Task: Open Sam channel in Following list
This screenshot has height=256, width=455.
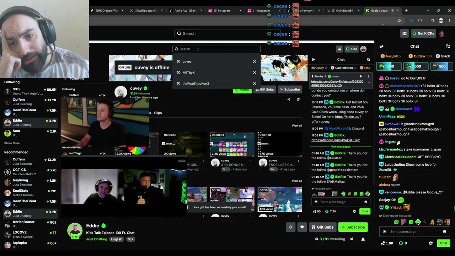Action: (30, 133)
